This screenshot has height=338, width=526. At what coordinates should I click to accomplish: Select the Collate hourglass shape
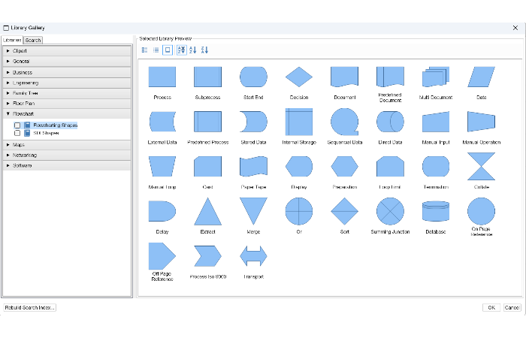tap(481, 167)
